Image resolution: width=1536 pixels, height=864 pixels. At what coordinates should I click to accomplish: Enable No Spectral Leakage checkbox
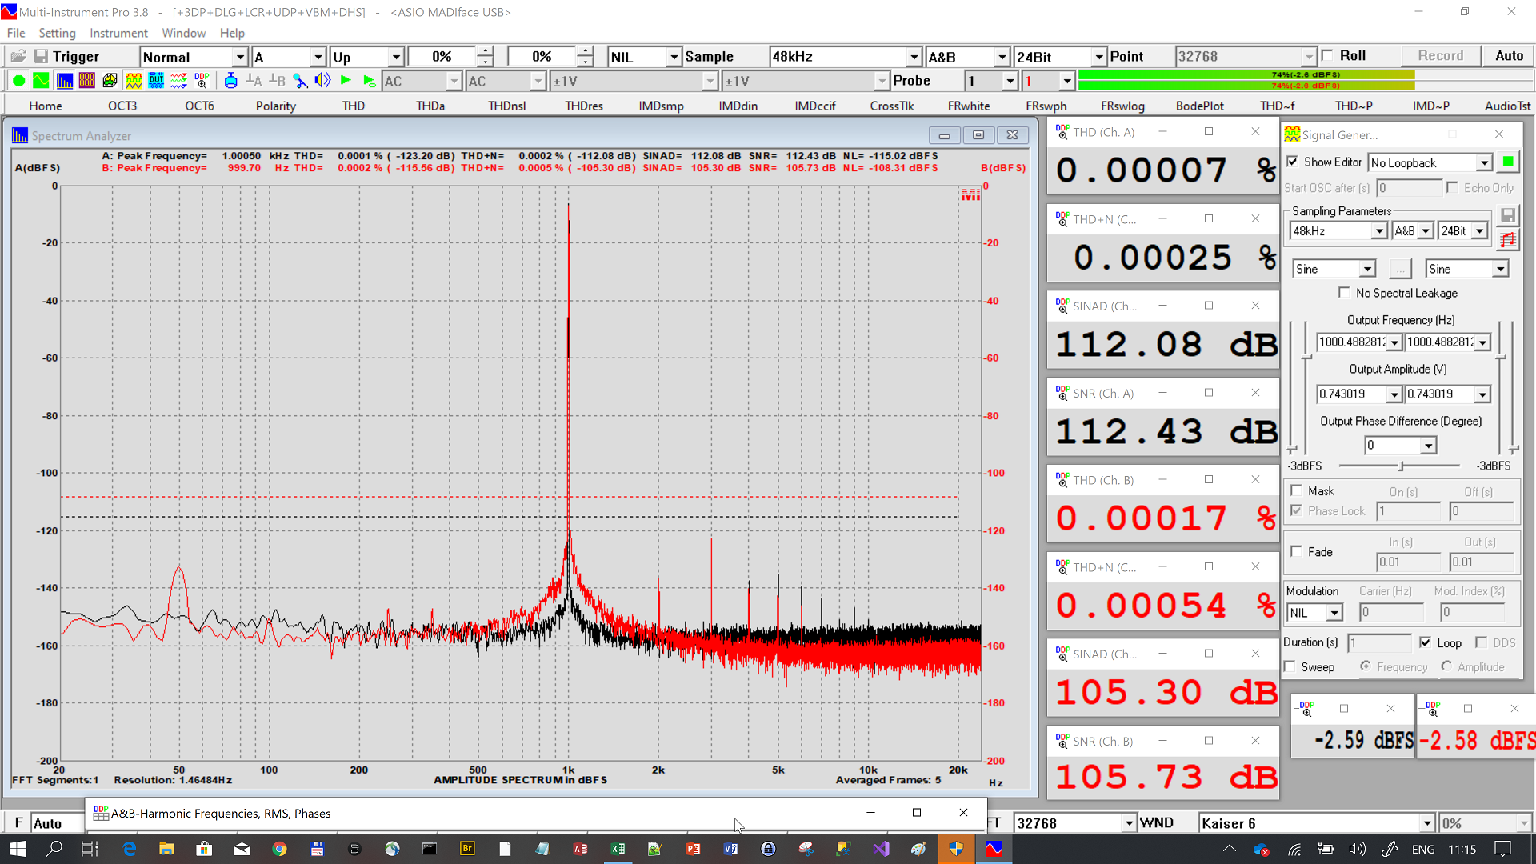click(1344, 294)
